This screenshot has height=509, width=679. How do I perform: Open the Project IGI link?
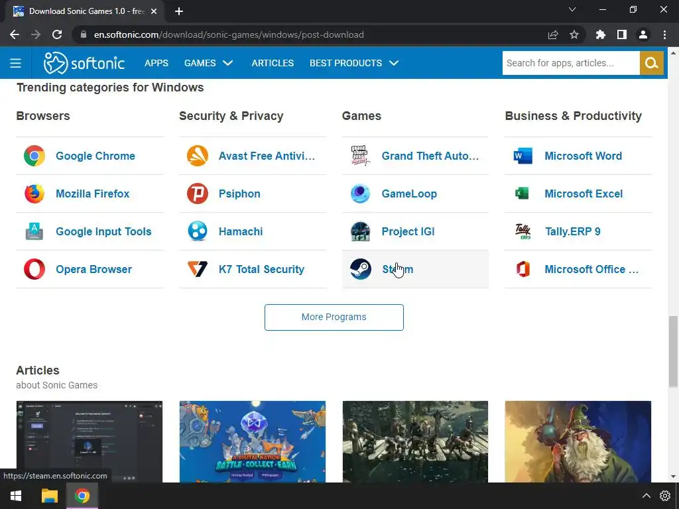(408, 231)
